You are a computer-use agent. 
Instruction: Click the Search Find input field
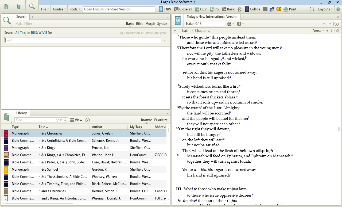[83, 40]
